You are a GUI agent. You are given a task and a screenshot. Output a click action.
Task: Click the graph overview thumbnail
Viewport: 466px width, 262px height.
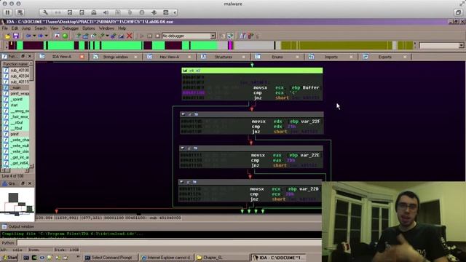[x=17, y=205]
